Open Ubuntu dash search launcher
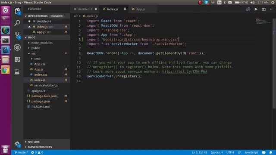 (6, 10)
